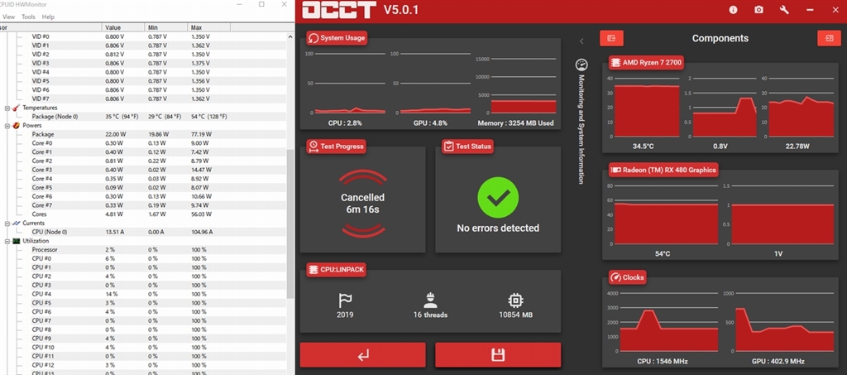Collapse the Temperatures node in HWMonitor
The height and width of the screenshot is (375, 847).
(7, 108)
